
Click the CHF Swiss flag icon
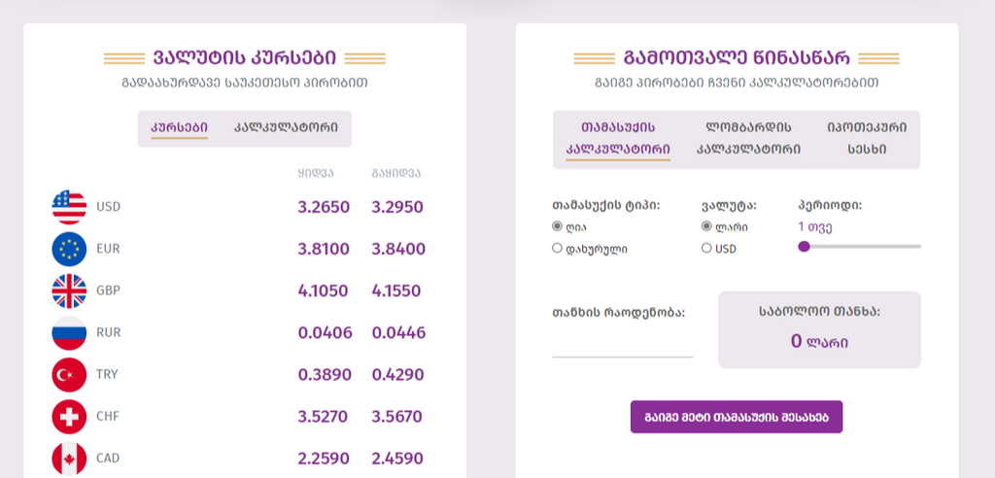69,417
